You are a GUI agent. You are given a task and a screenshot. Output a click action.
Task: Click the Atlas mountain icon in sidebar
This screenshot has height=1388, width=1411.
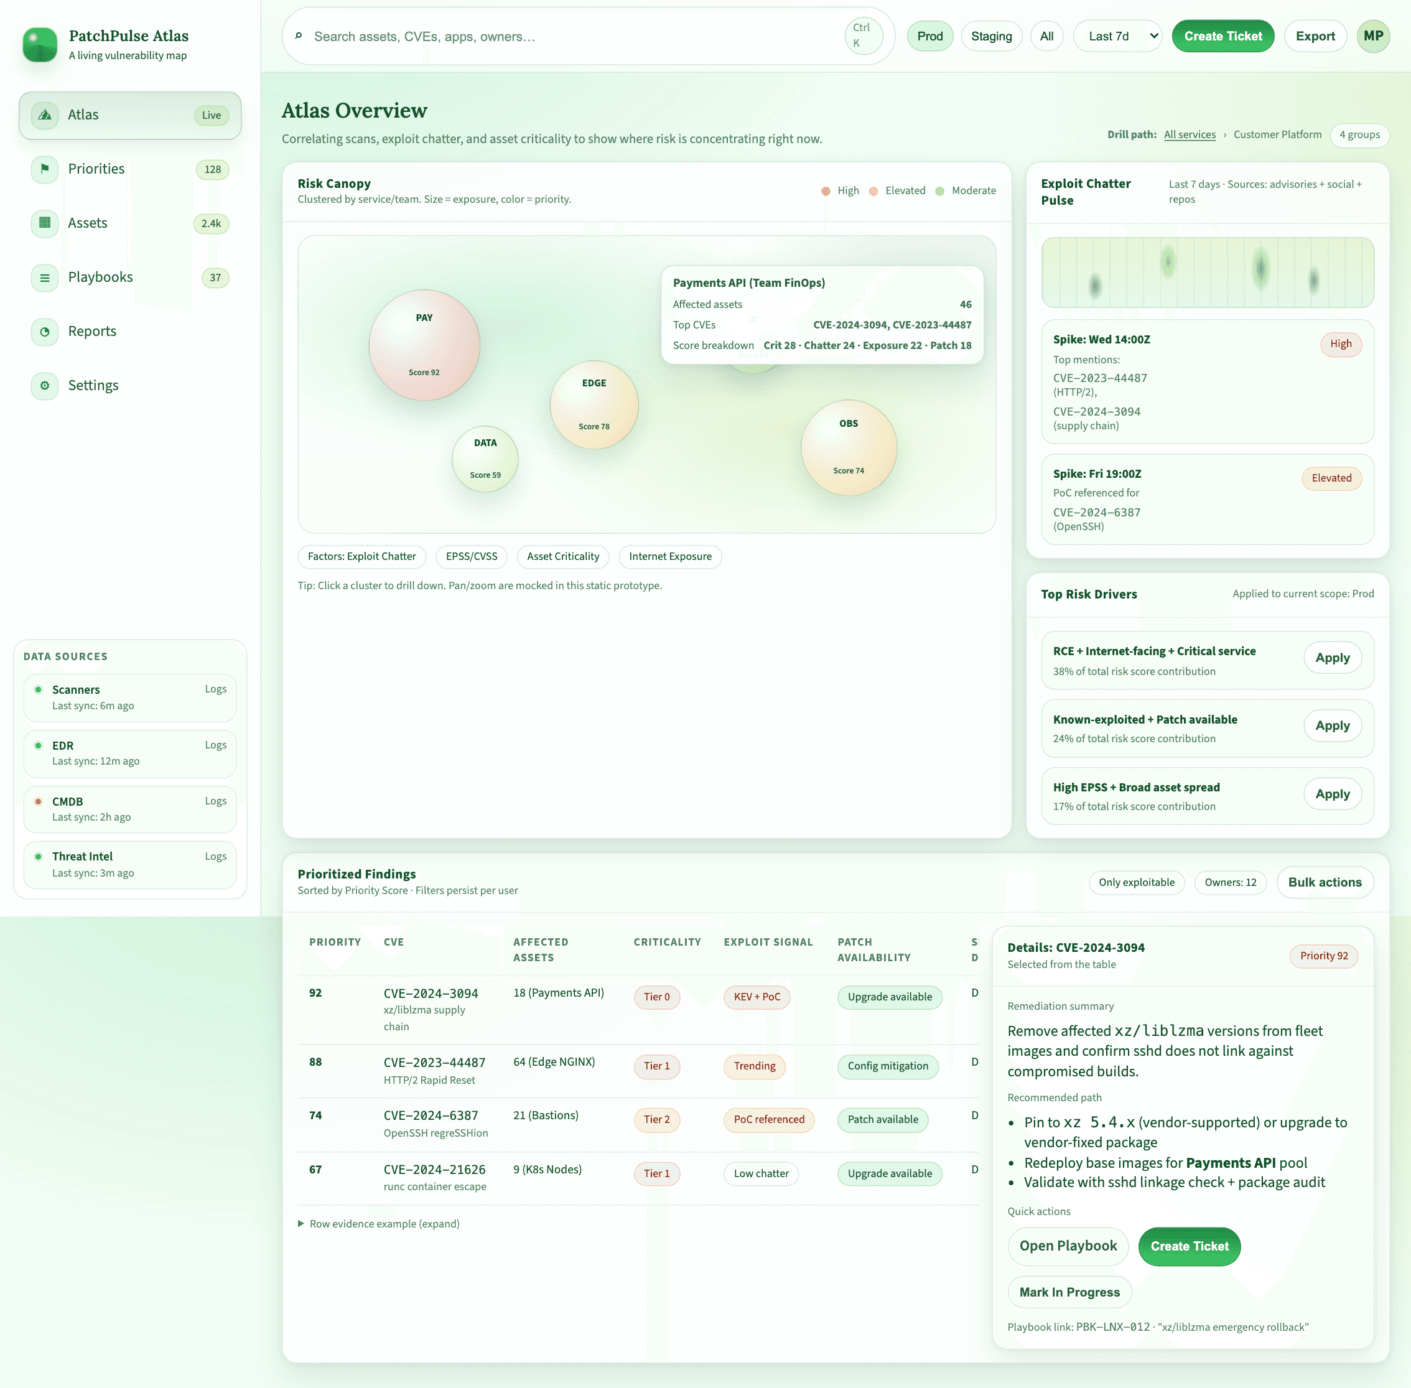44,115
